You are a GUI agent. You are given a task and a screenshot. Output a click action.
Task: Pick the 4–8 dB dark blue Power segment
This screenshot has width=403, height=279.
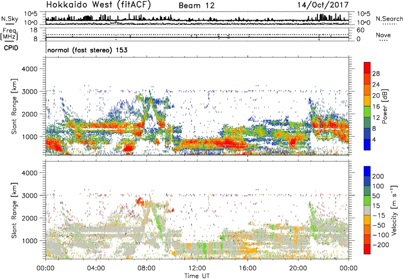point(367,133)
